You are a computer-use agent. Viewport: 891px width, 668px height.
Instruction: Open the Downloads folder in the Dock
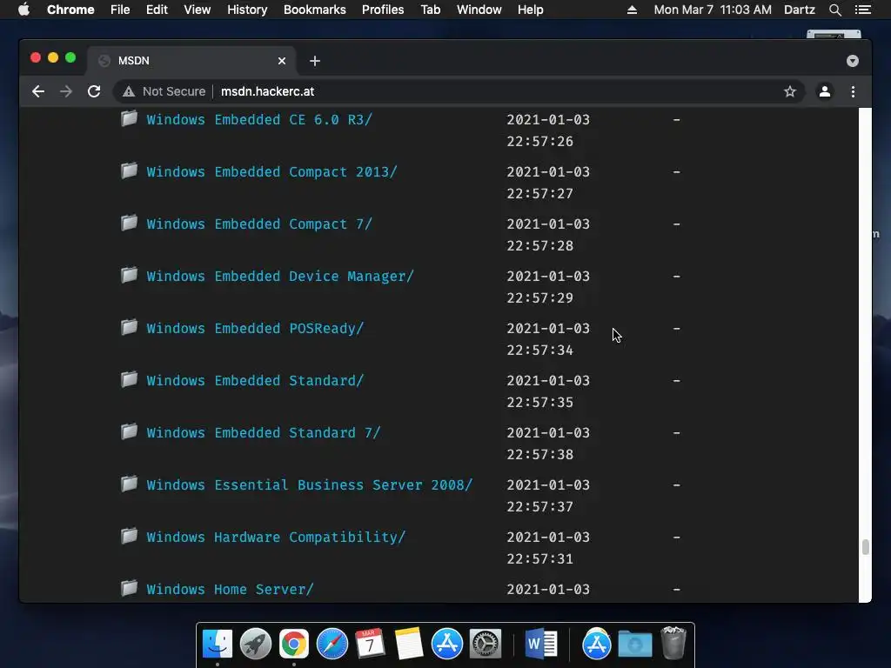(x=634, y=644)
